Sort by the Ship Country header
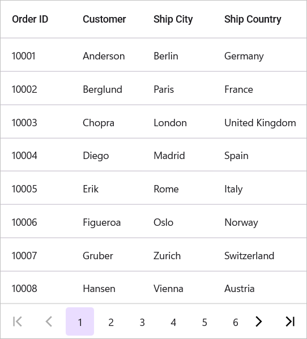Screen dimensions: 307x339 point(253,19)
